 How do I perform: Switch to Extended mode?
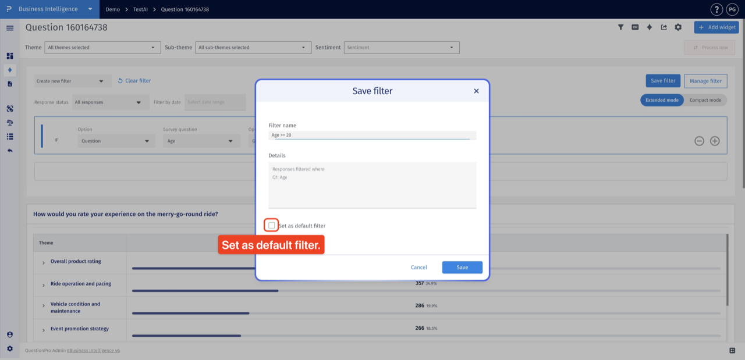click(662, 100)
